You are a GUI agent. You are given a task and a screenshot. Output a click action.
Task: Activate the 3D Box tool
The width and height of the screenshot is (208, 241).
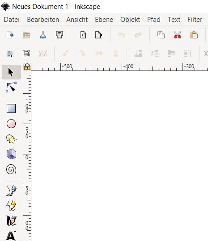pos(11,154)
